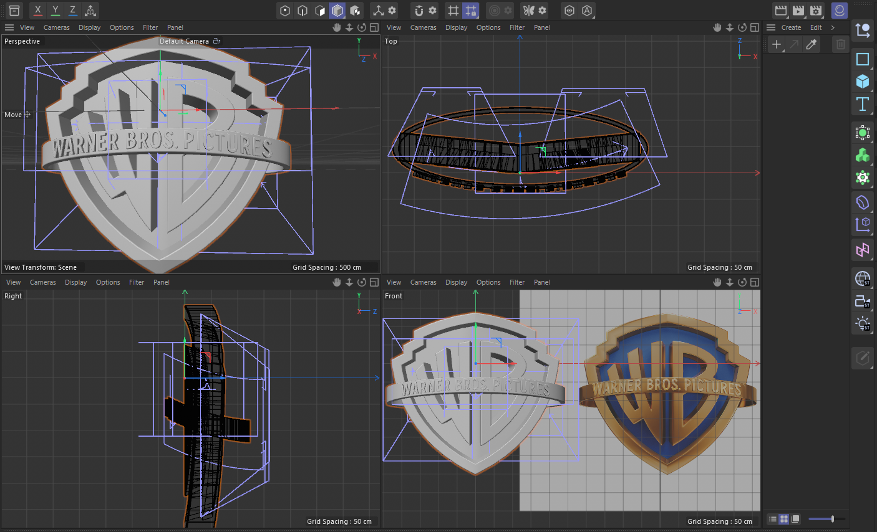877x532 pixels.
Task: Open the null/axis object palette icon
Action: click(x=863, y=30)
